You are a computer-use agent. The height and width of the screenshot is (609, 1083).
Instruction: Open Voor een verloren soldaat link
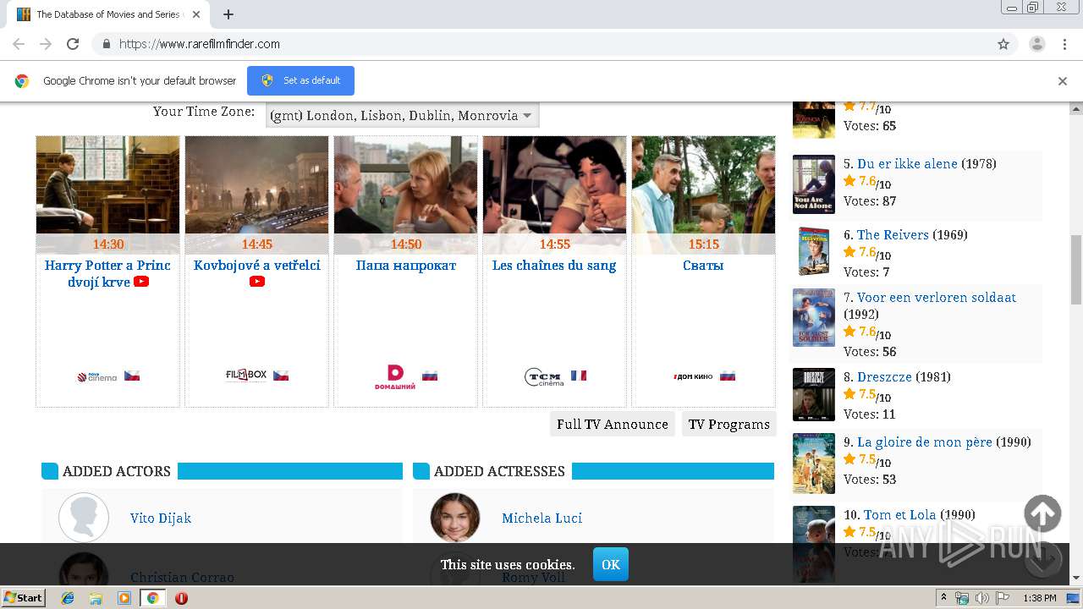pos(937,297)
